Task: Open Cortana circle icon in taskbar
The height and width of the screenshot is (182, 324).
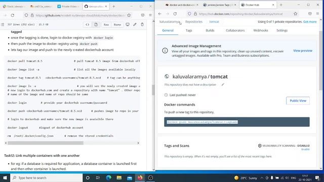Action: point(88,177)
